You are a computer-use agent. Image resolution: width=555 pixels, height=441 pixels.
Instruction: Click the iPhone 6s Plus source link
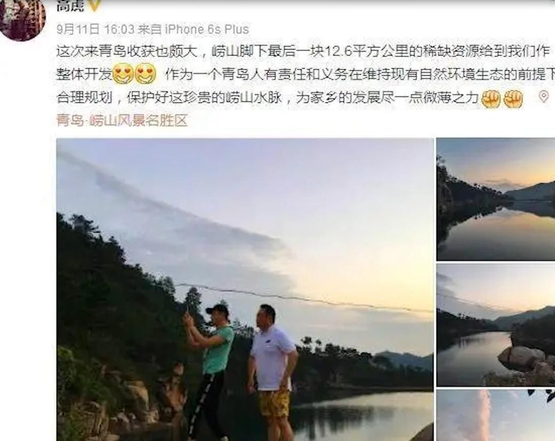[207, 29]
